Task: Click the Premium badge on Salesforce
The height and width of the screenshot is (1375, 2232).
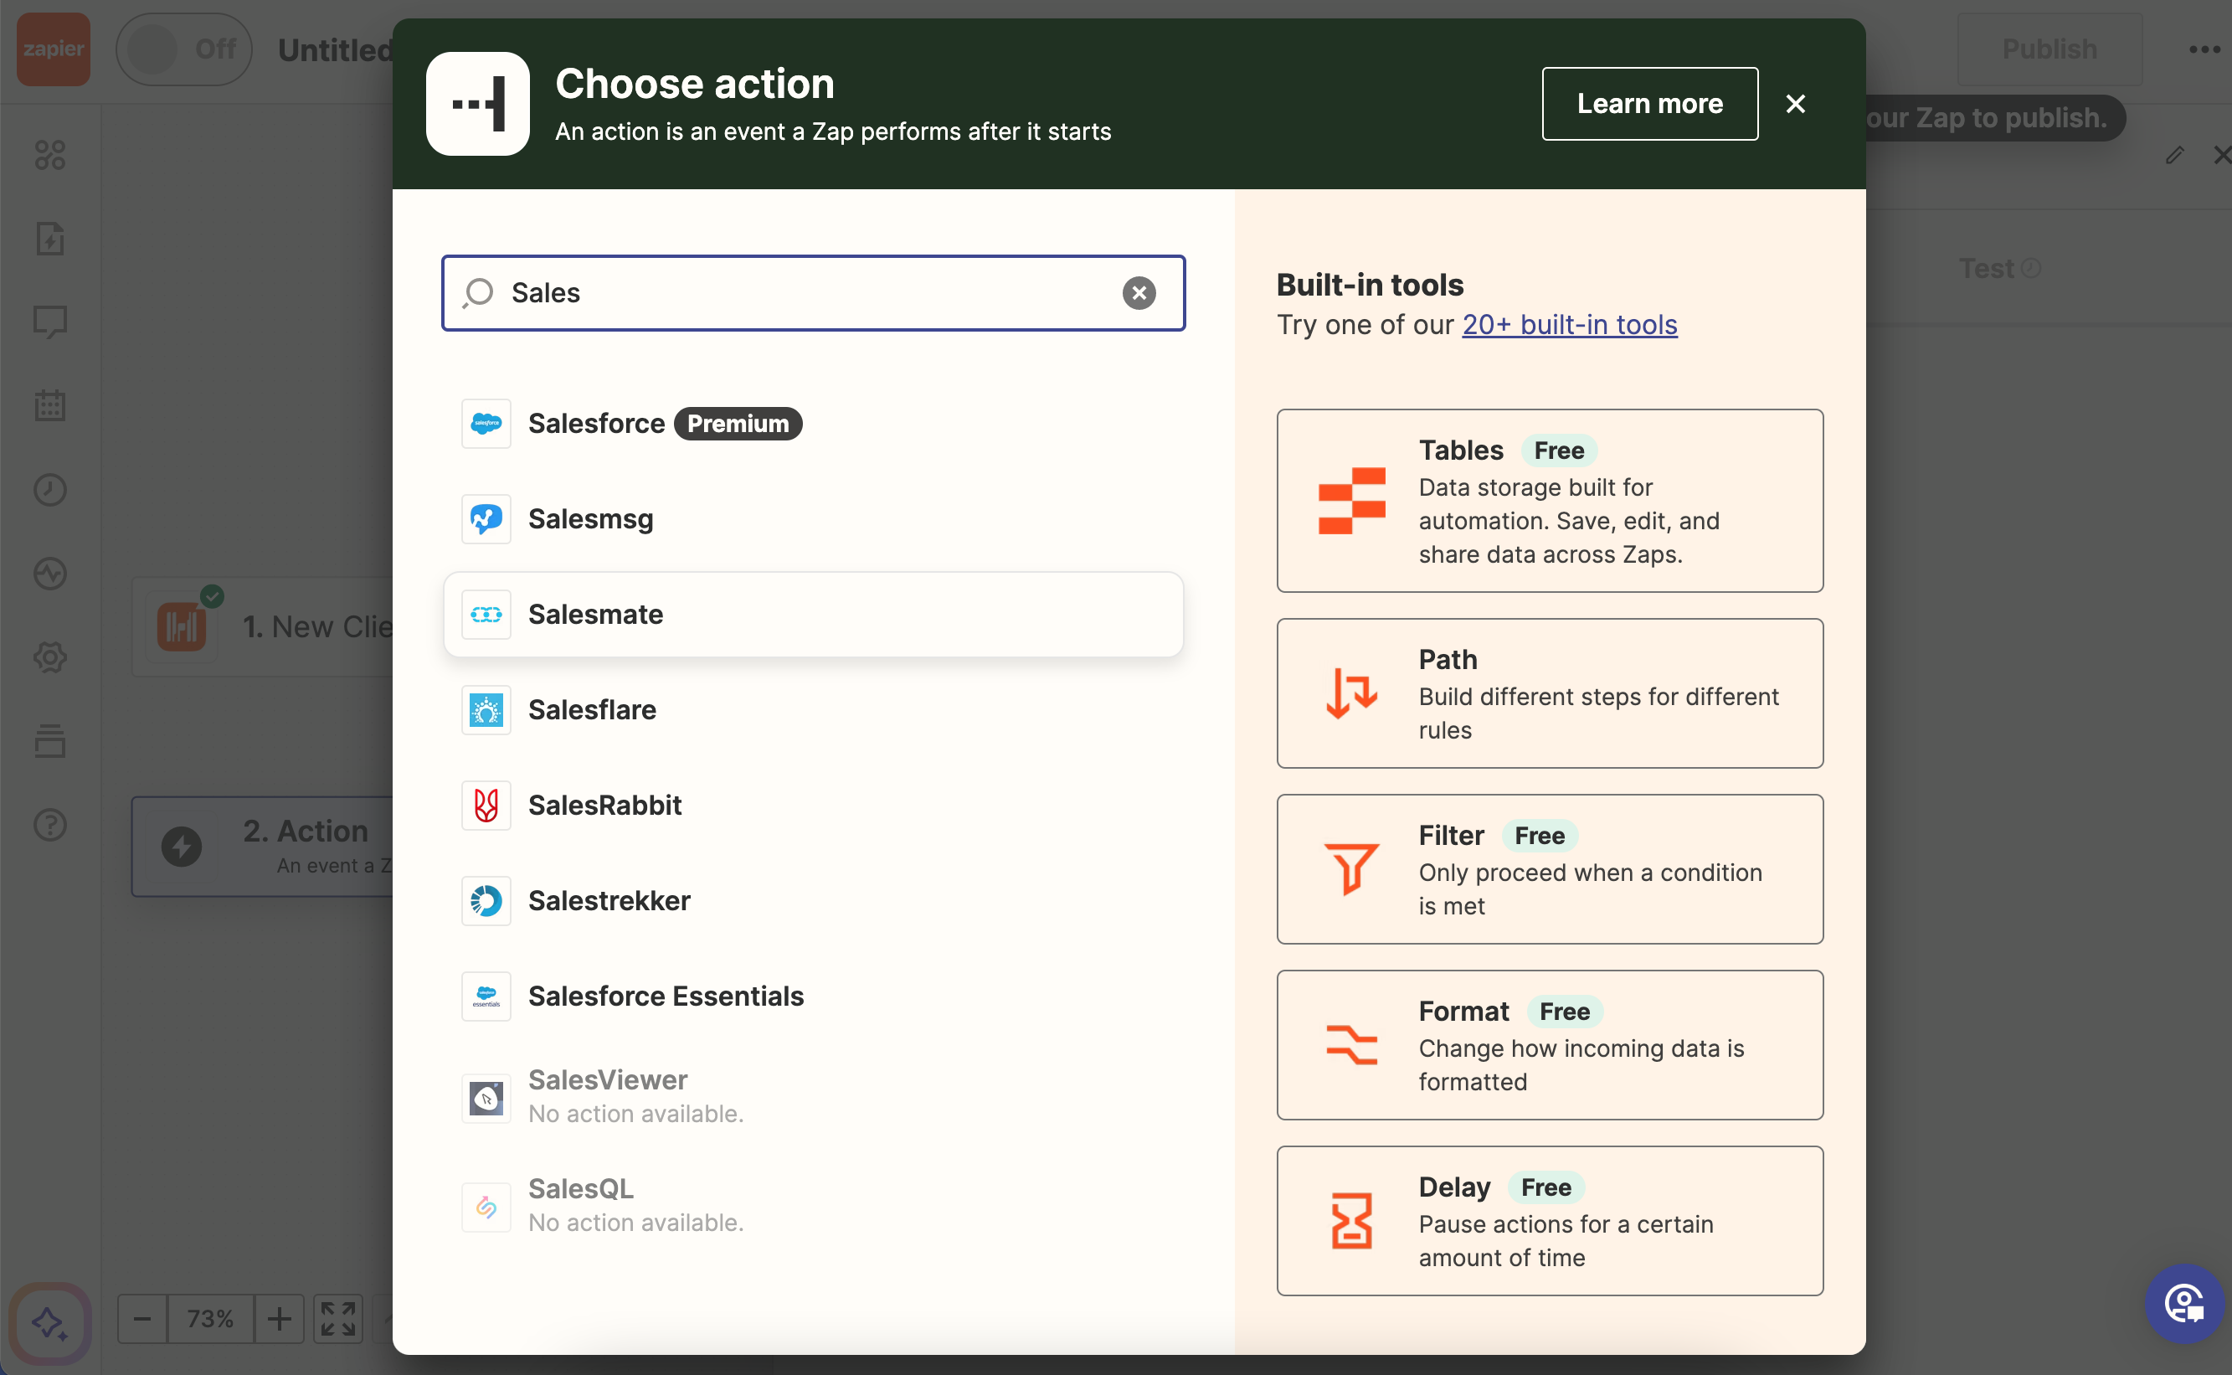Action: coord(738,424)
